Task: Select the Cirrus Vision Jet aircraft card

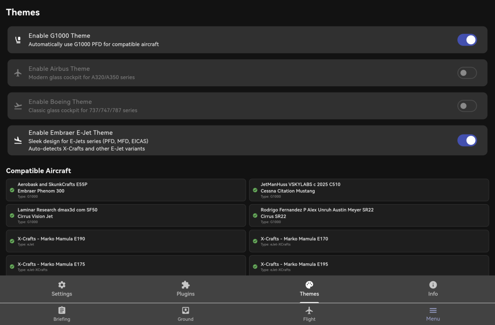Action: tap(126, 216)
